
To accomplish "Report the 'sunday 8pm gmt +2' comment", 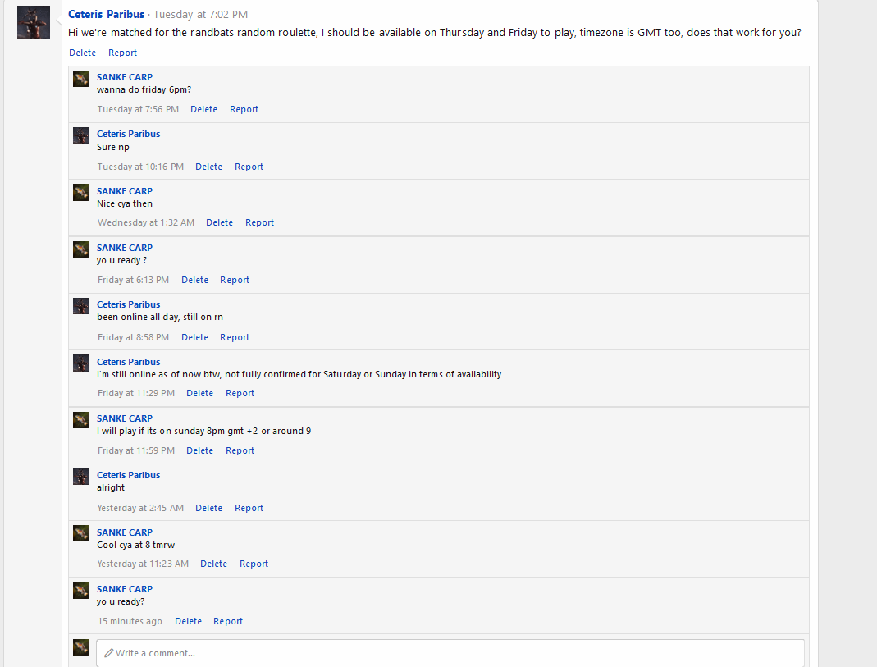I will pos(240,450).
